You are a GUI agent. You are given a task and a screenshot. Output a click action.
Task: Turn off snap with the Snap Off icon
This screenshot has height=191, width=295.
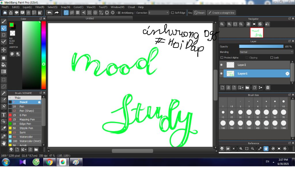[x=66, y=13]
